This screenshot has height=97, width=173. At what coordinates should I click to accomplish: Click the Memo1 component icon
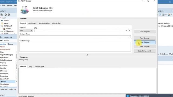click(2, 23)
